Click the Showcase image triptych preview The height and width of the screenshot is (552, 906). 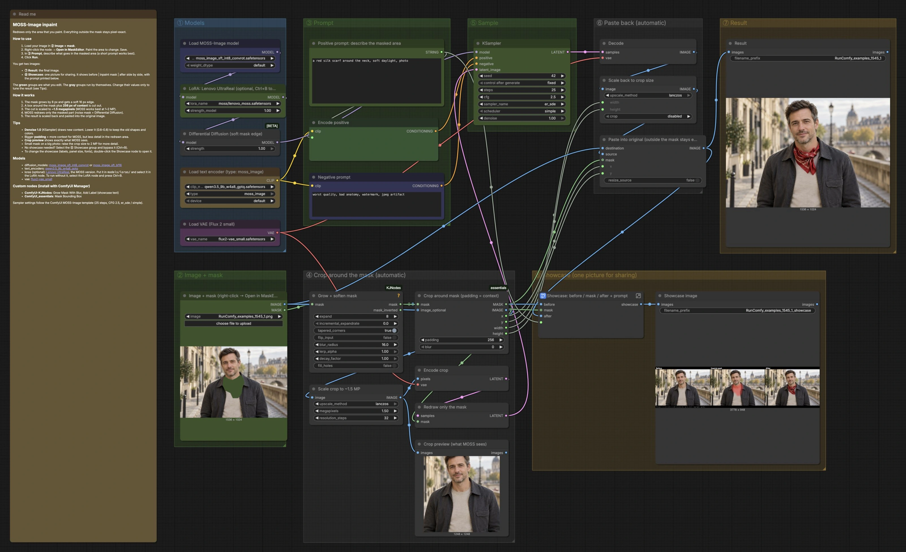click(737, 387)
